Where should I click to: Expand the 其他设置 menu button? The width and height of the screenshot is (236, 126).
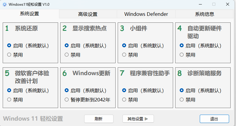click(x=138, y=119)
